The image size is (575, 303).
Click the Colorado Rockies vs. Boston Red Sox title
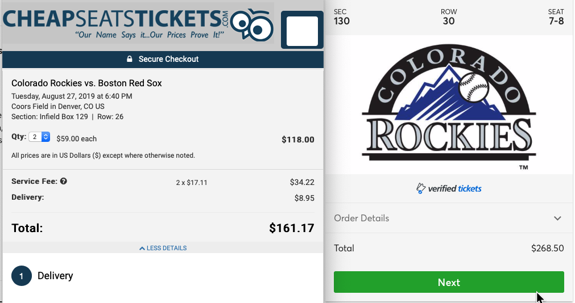tap(86, 83)
